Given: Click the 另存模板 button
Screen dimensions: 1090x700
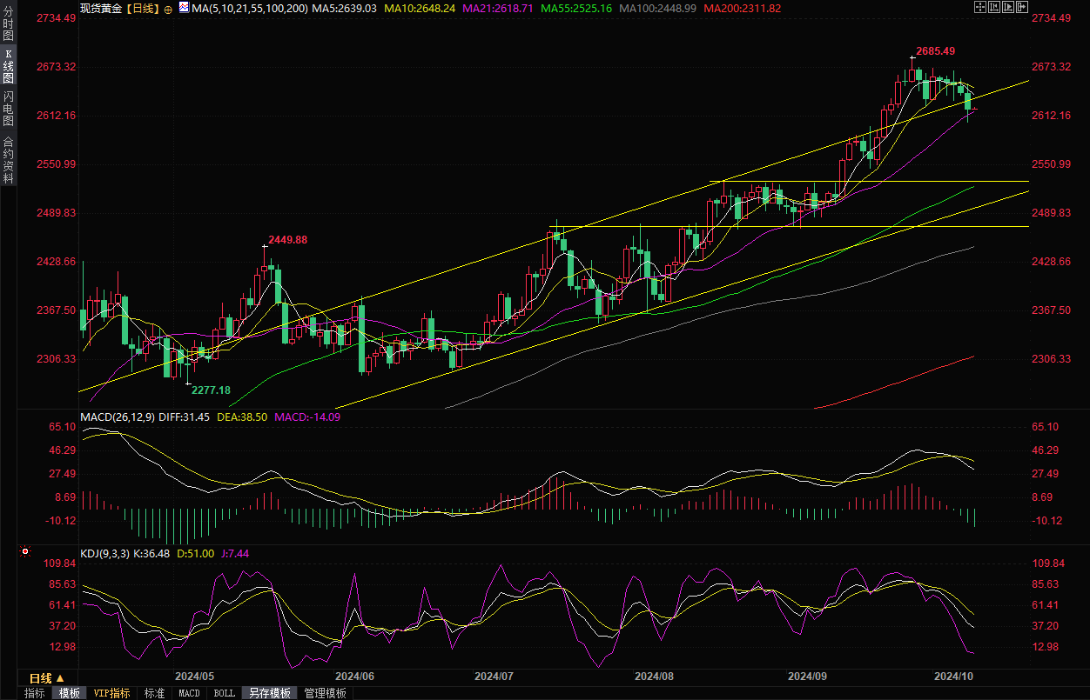Looking at the screenshot, I should coord(269,693).
